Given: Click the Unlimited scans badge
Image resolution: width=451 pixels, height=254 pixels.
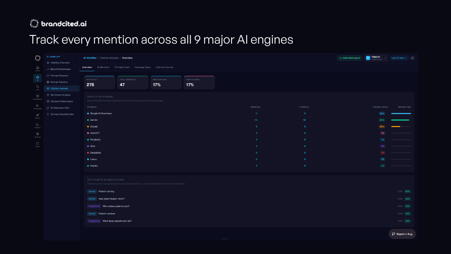Looking at the screenshot, I should click(350, 58).
